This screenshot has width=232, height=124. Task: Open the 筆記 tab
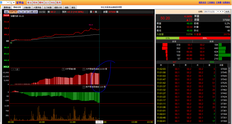point(73,7)
